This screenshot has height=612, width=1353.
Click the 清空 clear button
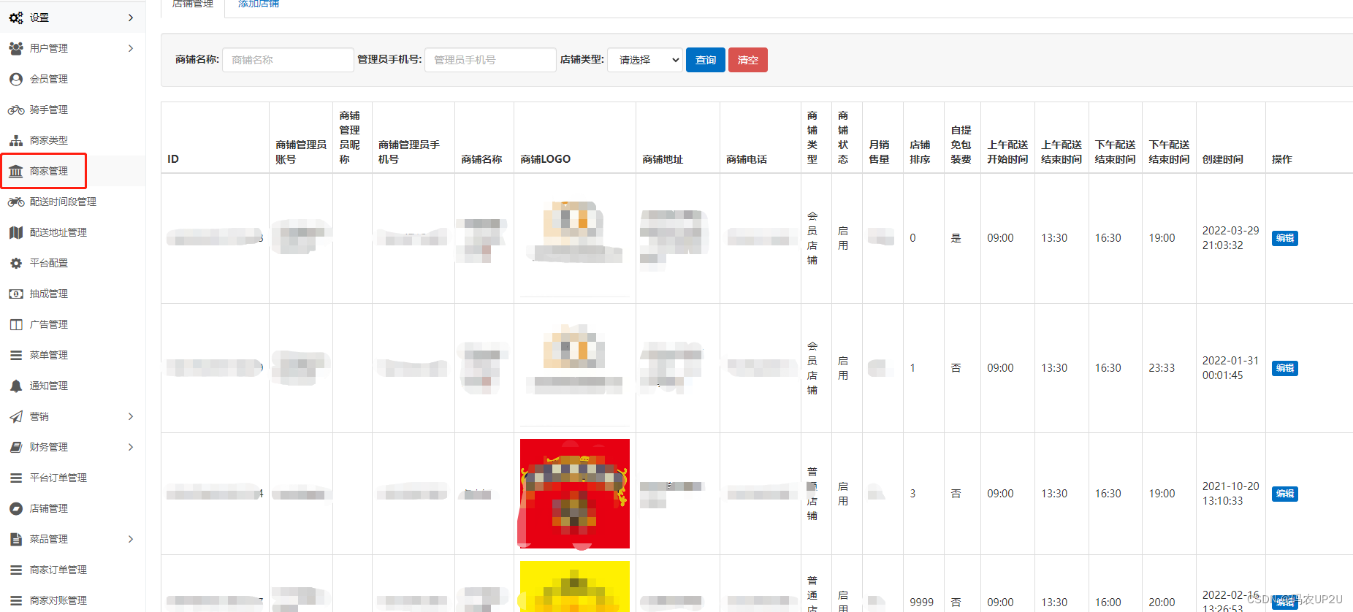pos(748,60)
